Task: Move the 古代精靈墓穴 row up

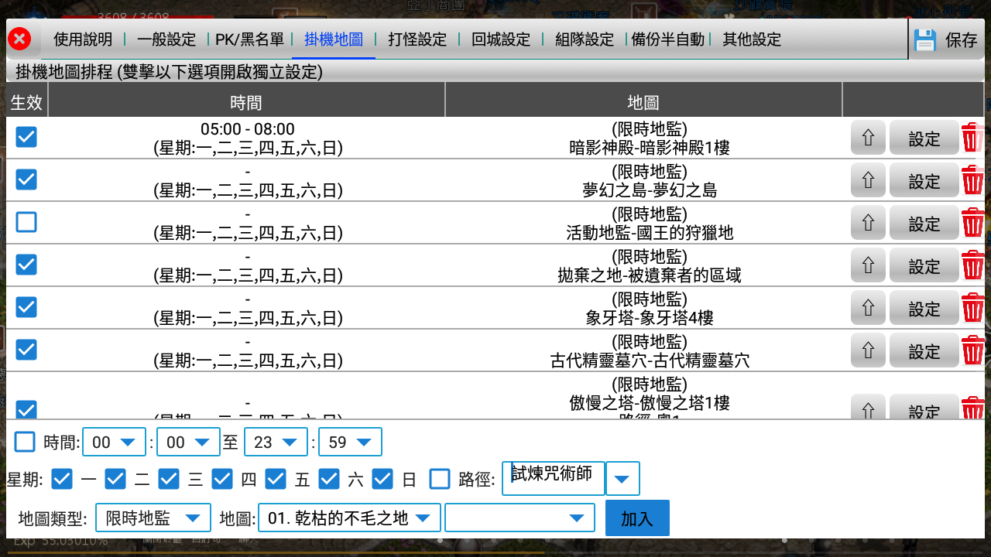Action: [x=868, y=350]
